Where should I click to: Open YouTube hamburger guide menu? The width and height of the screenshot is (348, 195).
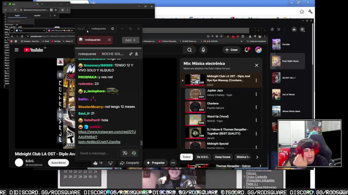point(17,50)
